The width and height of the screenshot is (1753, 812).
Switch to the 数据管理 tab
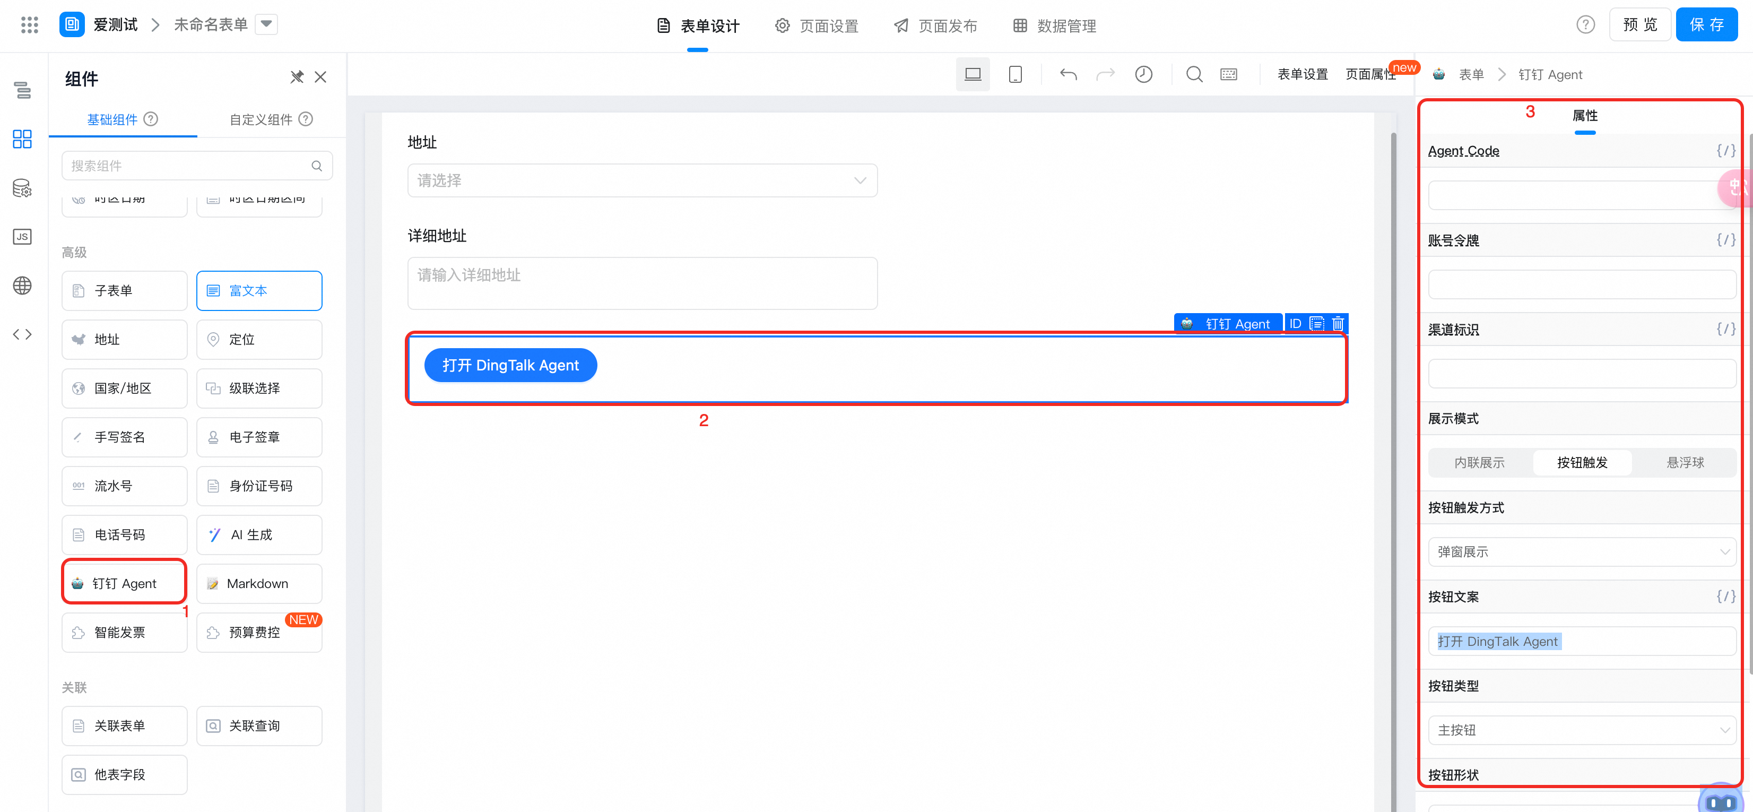click(x=1054, y=26)
